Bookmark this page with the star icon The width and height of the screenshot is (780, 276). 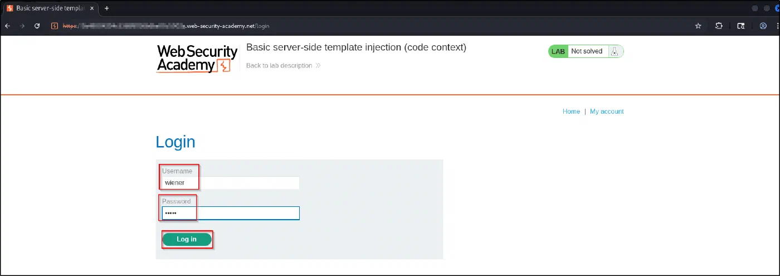click(x=698, y=26)
